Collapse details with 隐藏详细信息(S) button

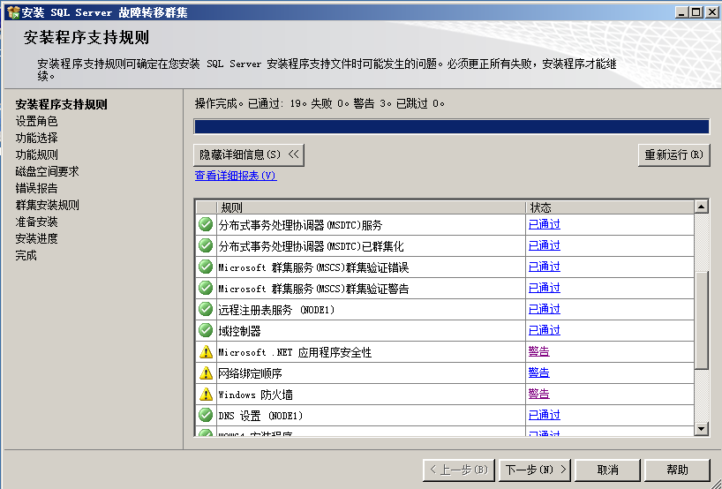249,154
